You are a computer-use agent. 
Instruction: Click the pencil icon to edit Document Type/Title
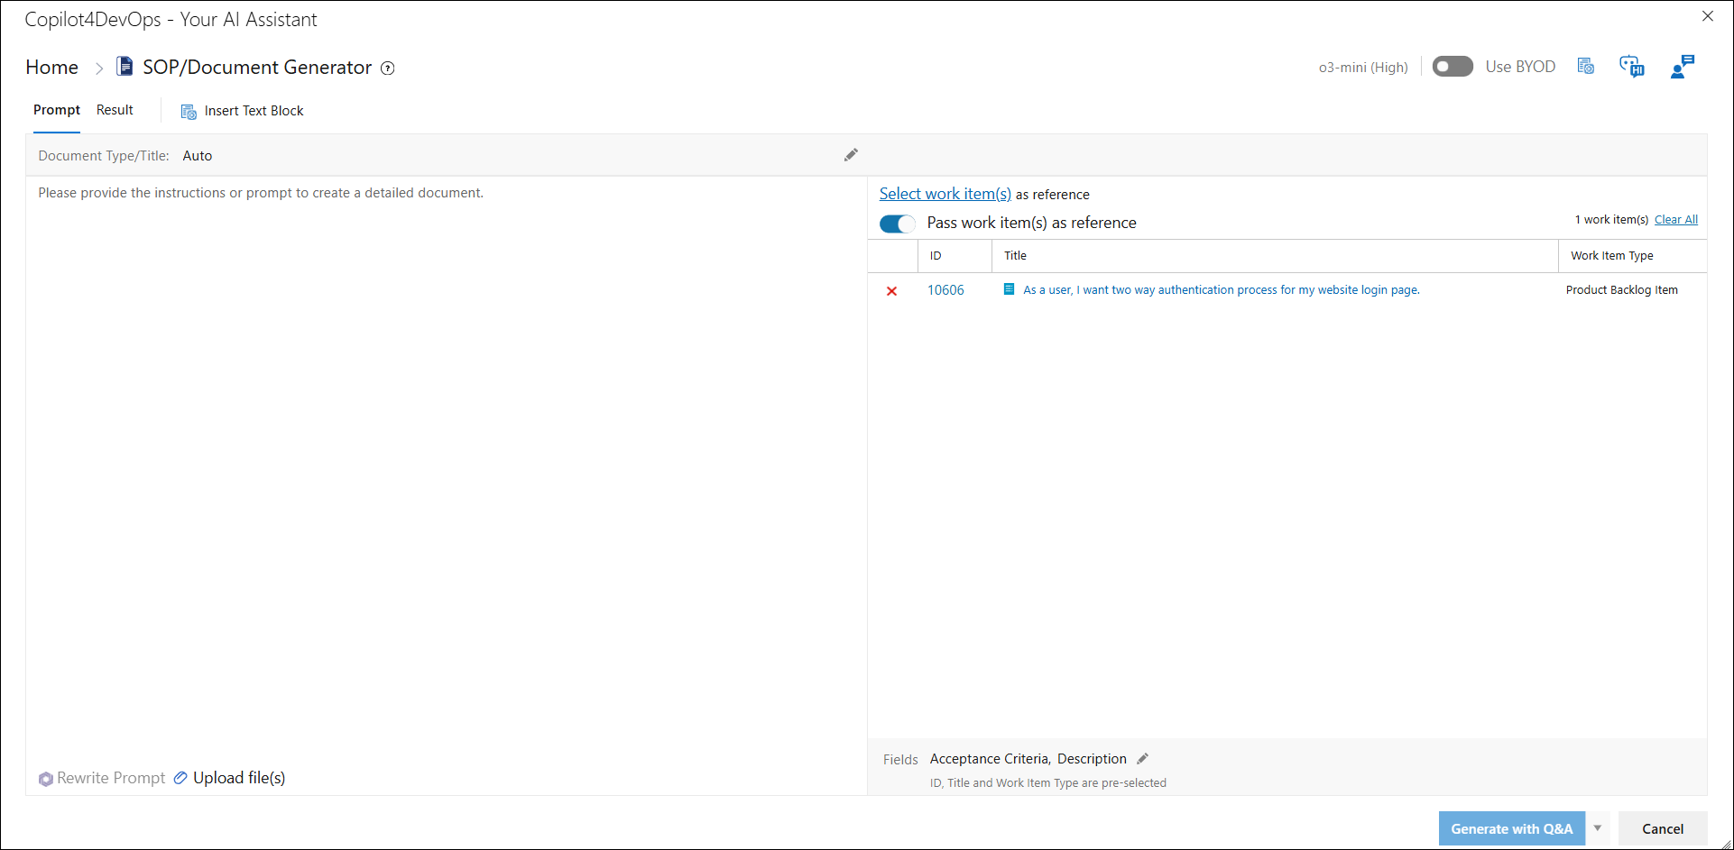point(851,155)
